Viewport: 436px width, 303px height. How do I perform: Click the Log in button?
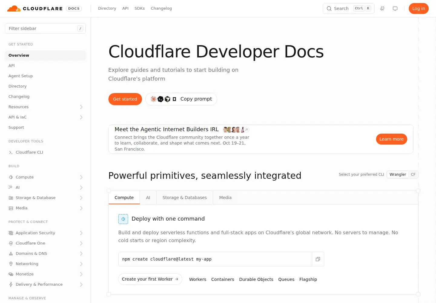pos(419,8)
